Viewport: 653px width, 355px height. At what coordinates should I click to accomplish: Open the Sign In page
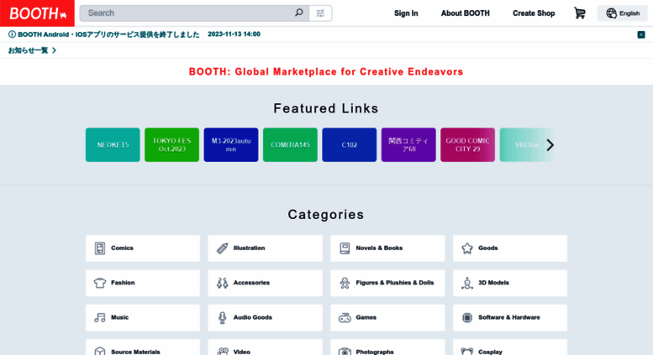point(406,13)
